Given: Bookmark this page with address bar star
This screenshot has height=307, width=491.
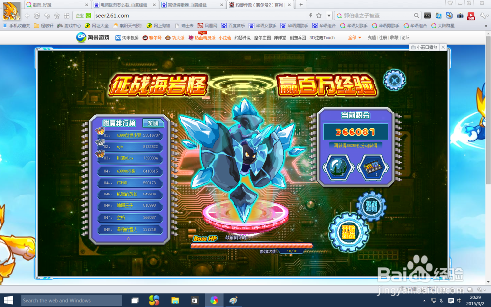Looking at the screenshot, I should (x=319, y=15).
